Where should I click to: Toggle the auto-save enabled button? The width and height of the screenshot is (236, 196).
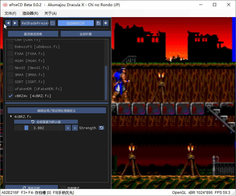76,23
